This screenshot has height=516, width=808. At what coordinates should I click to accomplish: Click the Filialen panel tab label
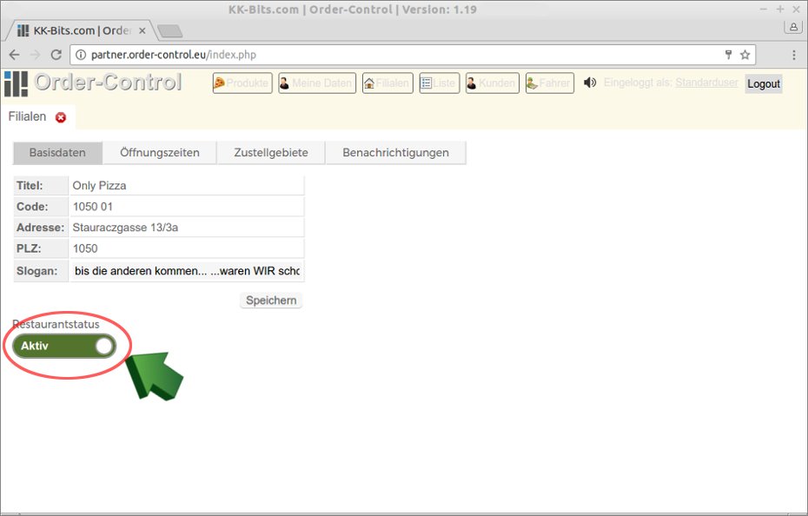coord(27,116)
